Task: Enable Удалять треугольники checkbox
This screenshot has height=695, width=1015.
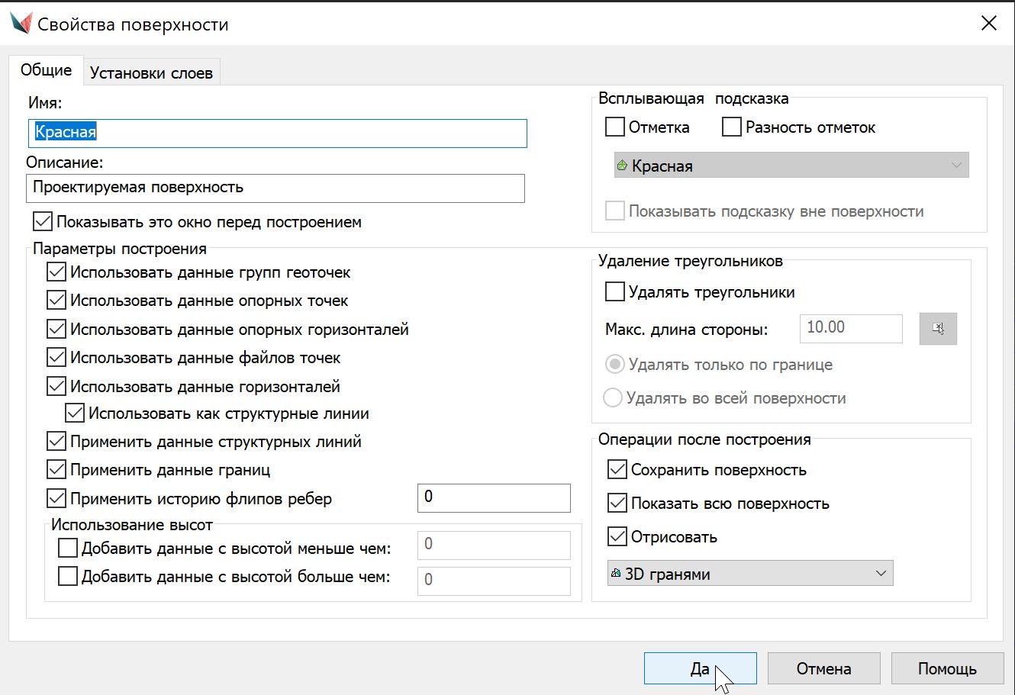Action: point(615,292)
